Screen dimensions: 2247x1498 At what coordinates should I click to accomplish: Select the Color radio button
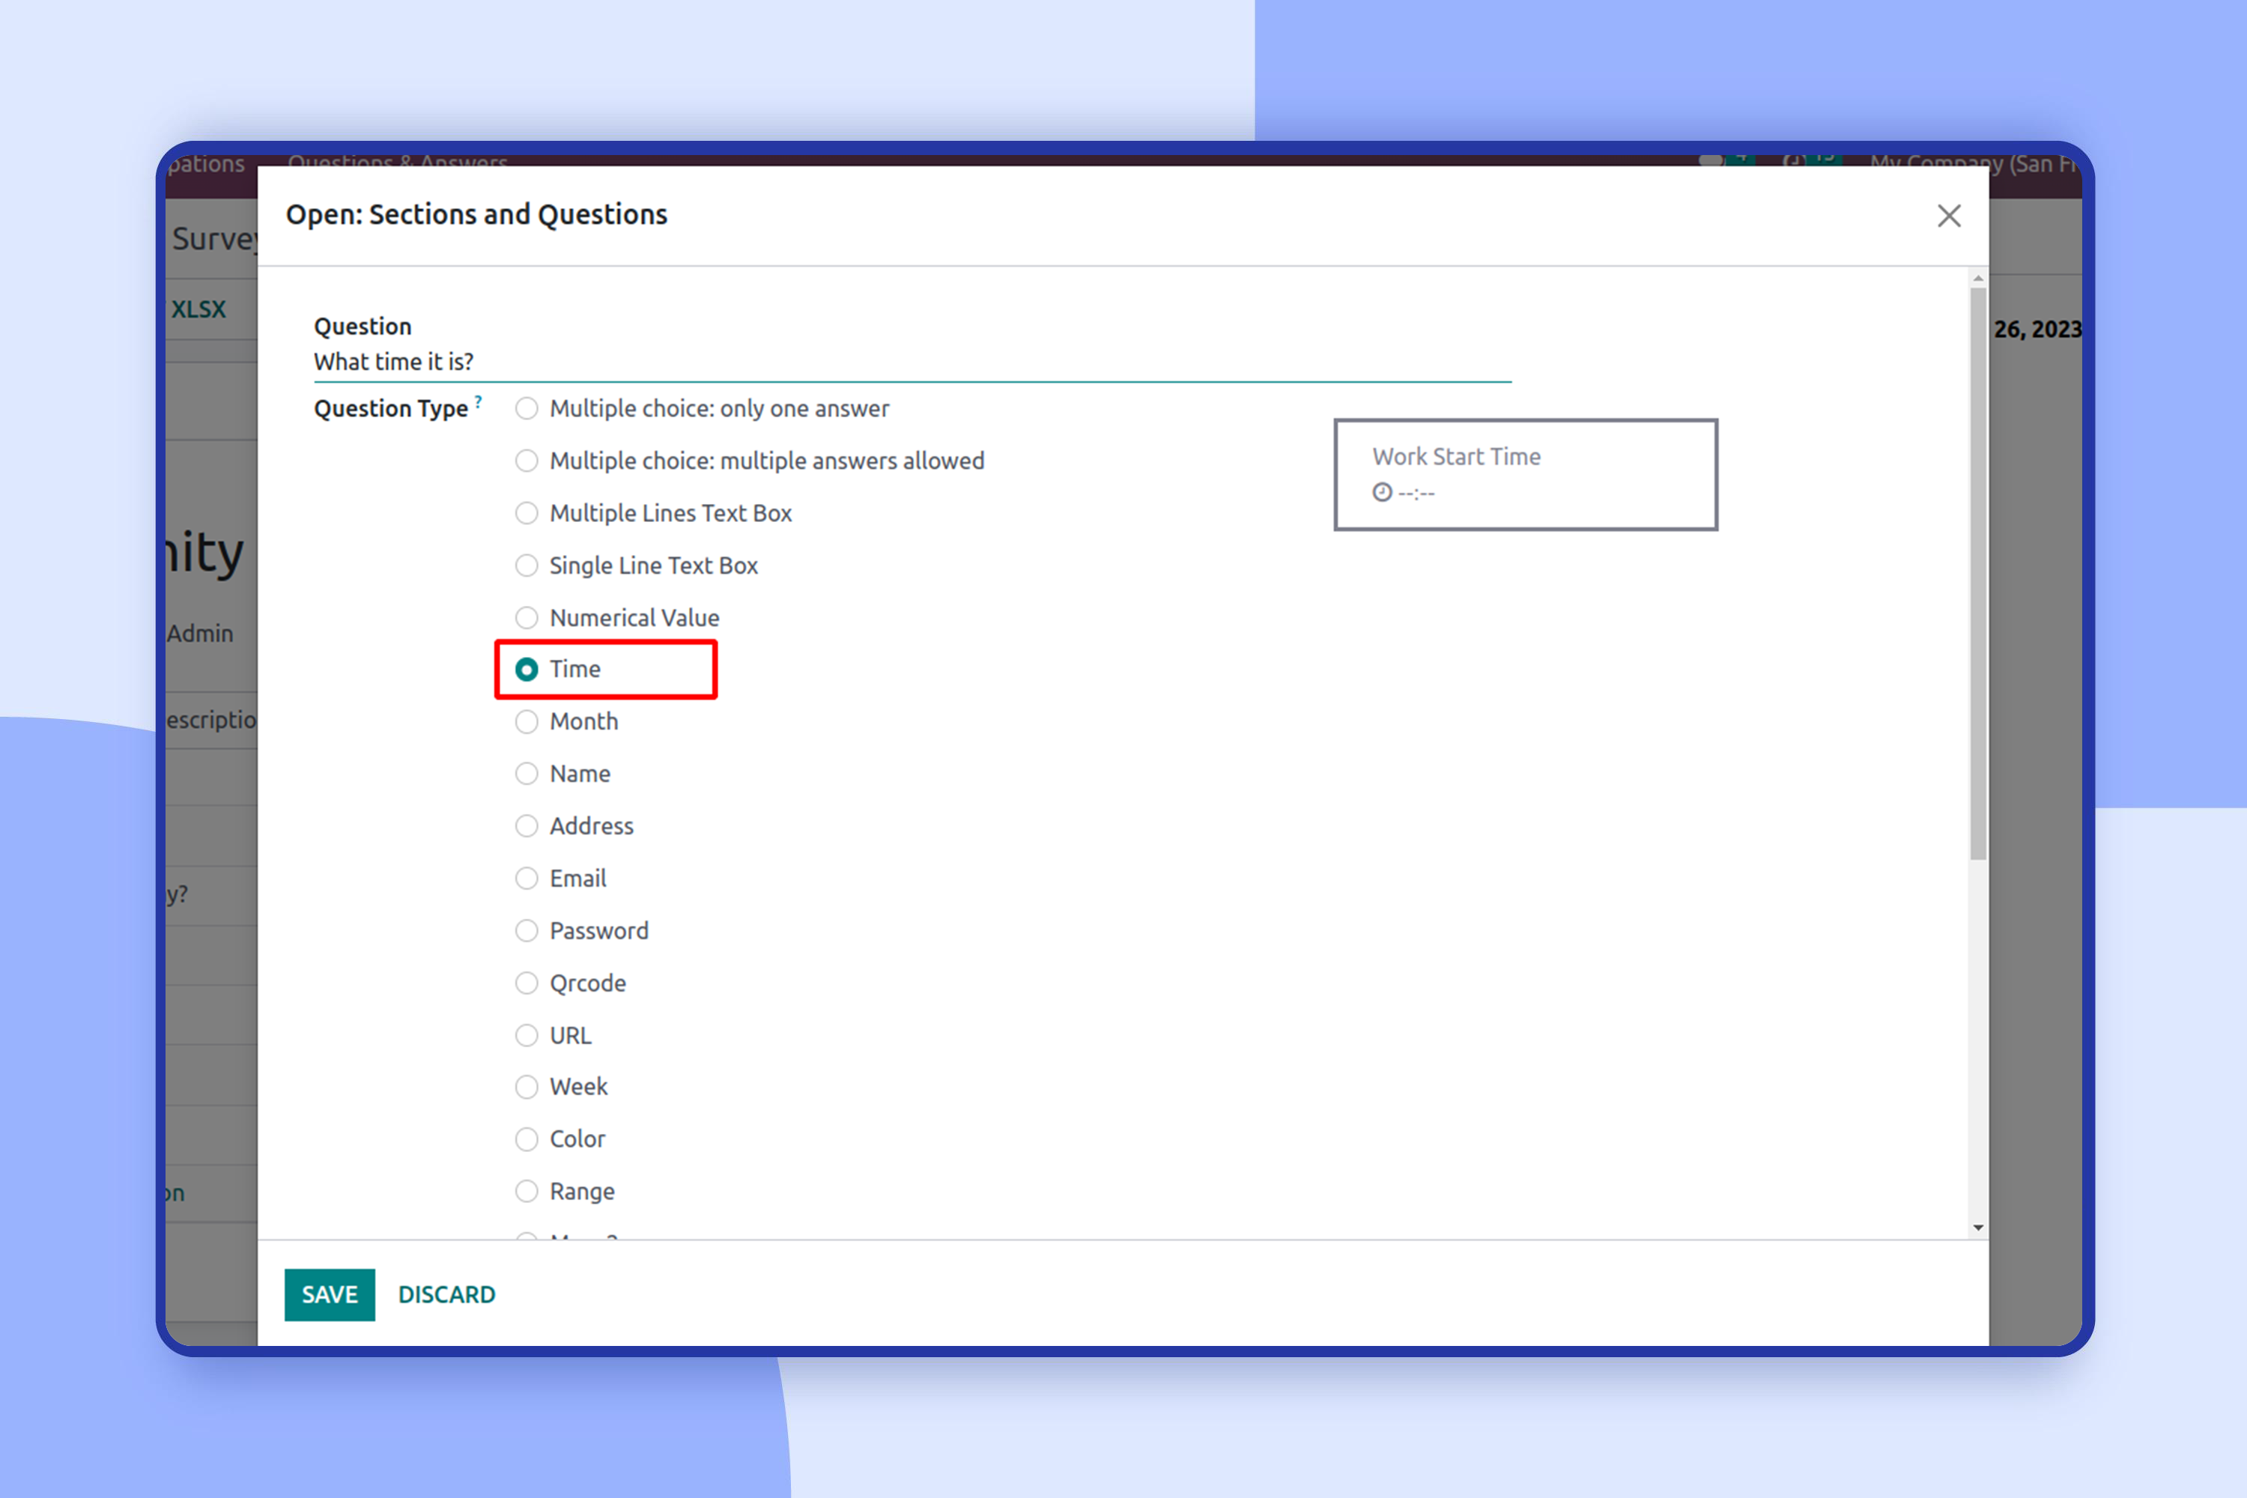(527, 1140)
